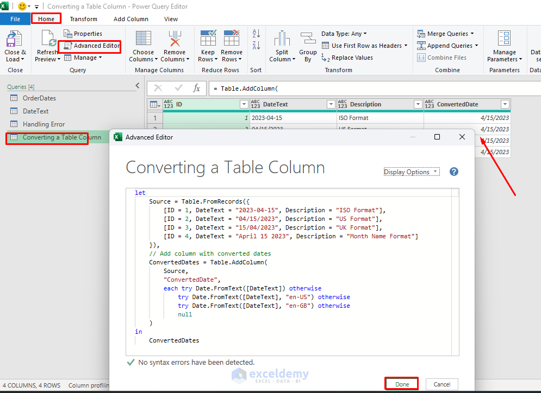Viewport: 541px width, 393px height.
Task: Open Advanced Editor help question icon
Action: [453, 172]
